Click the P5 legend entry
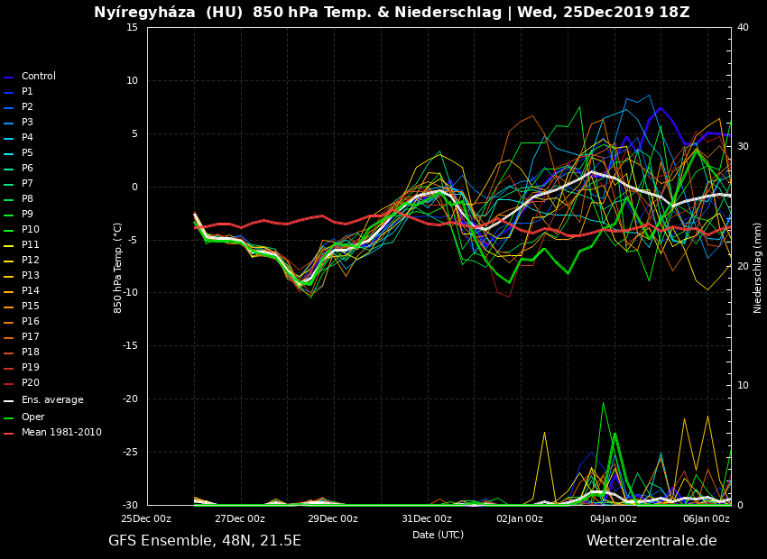 (x=27, y=153)
